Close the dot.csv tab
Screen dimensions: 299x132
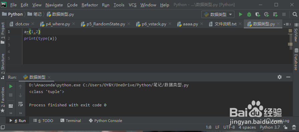(32, 24)
